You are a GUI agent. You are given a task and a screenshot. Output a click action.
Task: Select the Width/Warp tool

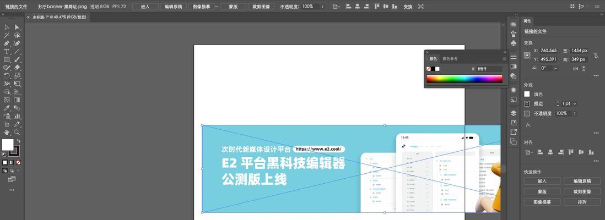point(7,84)
